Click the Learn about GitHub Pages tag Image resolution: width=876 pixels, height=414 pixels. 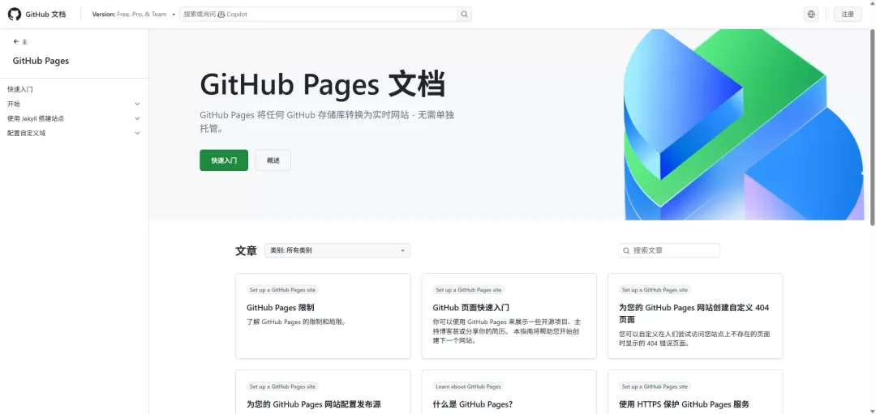pos(468,386)
